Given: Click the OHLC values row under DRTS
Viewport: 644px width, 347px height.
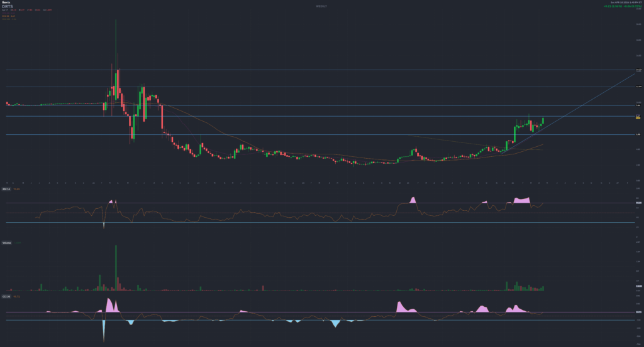Looking at the screenshot, I should pyautogui.click(x=26, y=10).
